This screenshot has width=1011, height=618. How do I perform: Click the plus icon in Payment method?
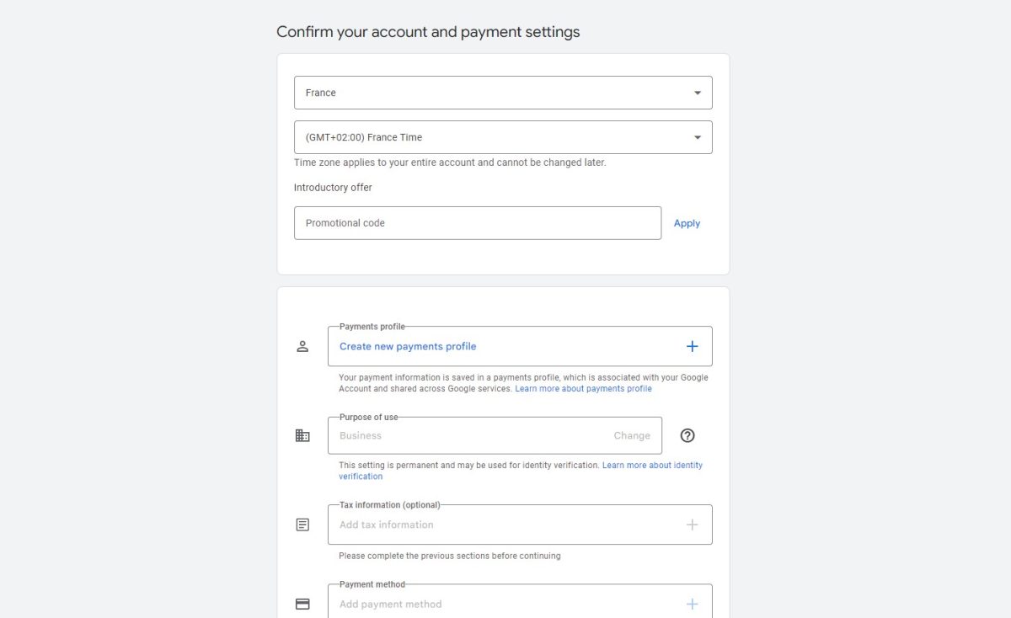693,604
